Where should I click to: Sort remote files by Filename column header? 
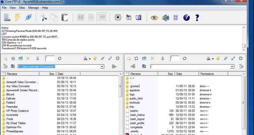[143, 74]
